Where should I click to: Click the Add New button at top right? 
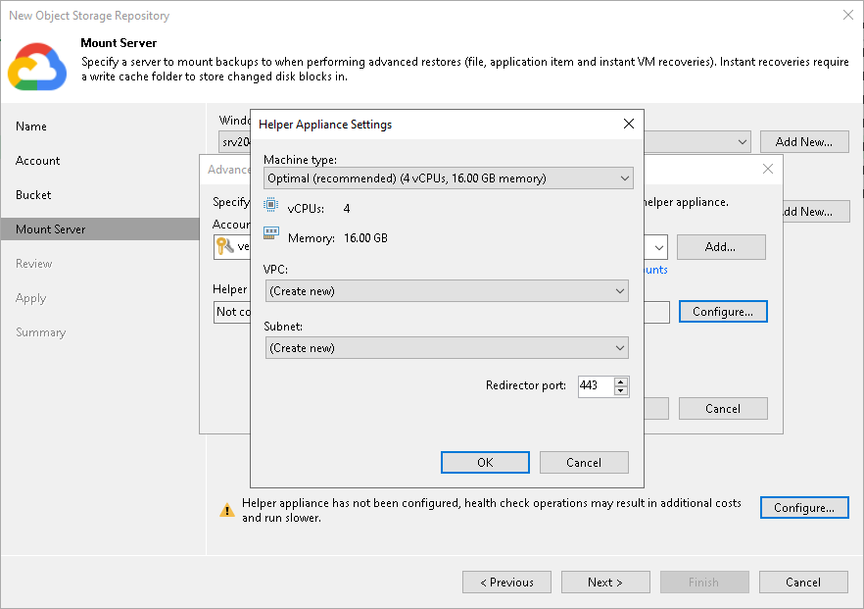pos(804,141)
